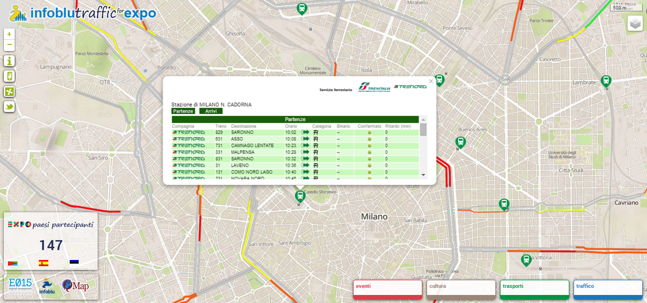Open the QMap logo link
647x303 pixels.
[x=75, y=286]
